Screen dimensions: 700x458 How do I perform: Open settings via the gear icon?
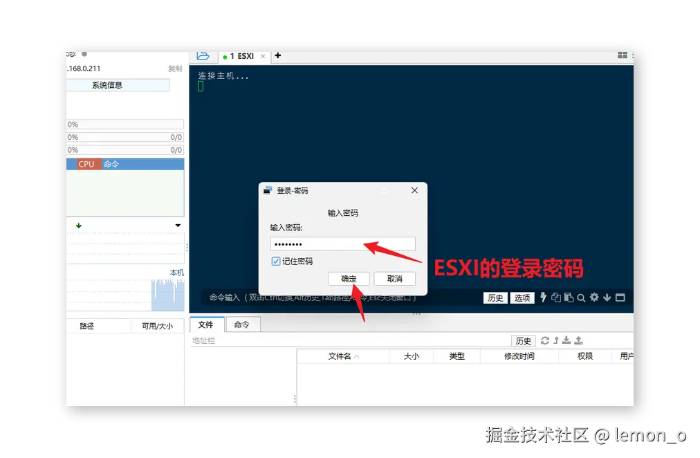coord(594,297)
